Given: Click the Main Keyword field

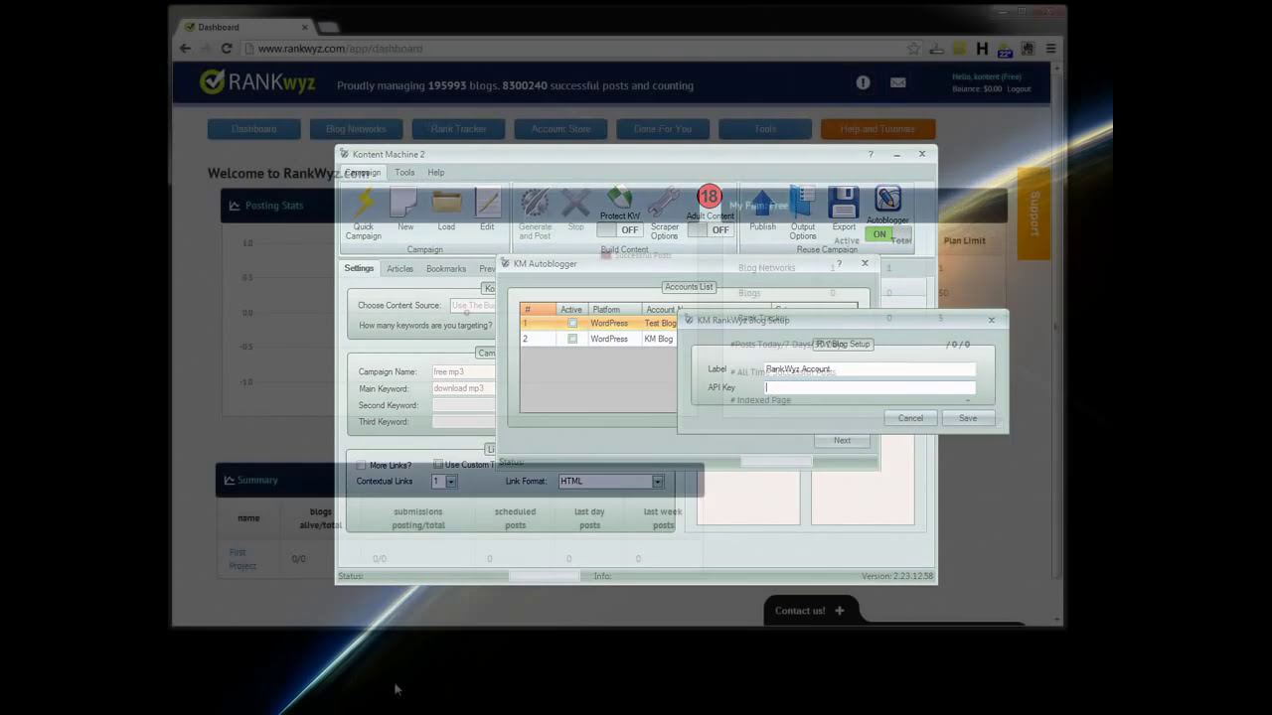Looking at the screenshot, I should coord(463,388).
